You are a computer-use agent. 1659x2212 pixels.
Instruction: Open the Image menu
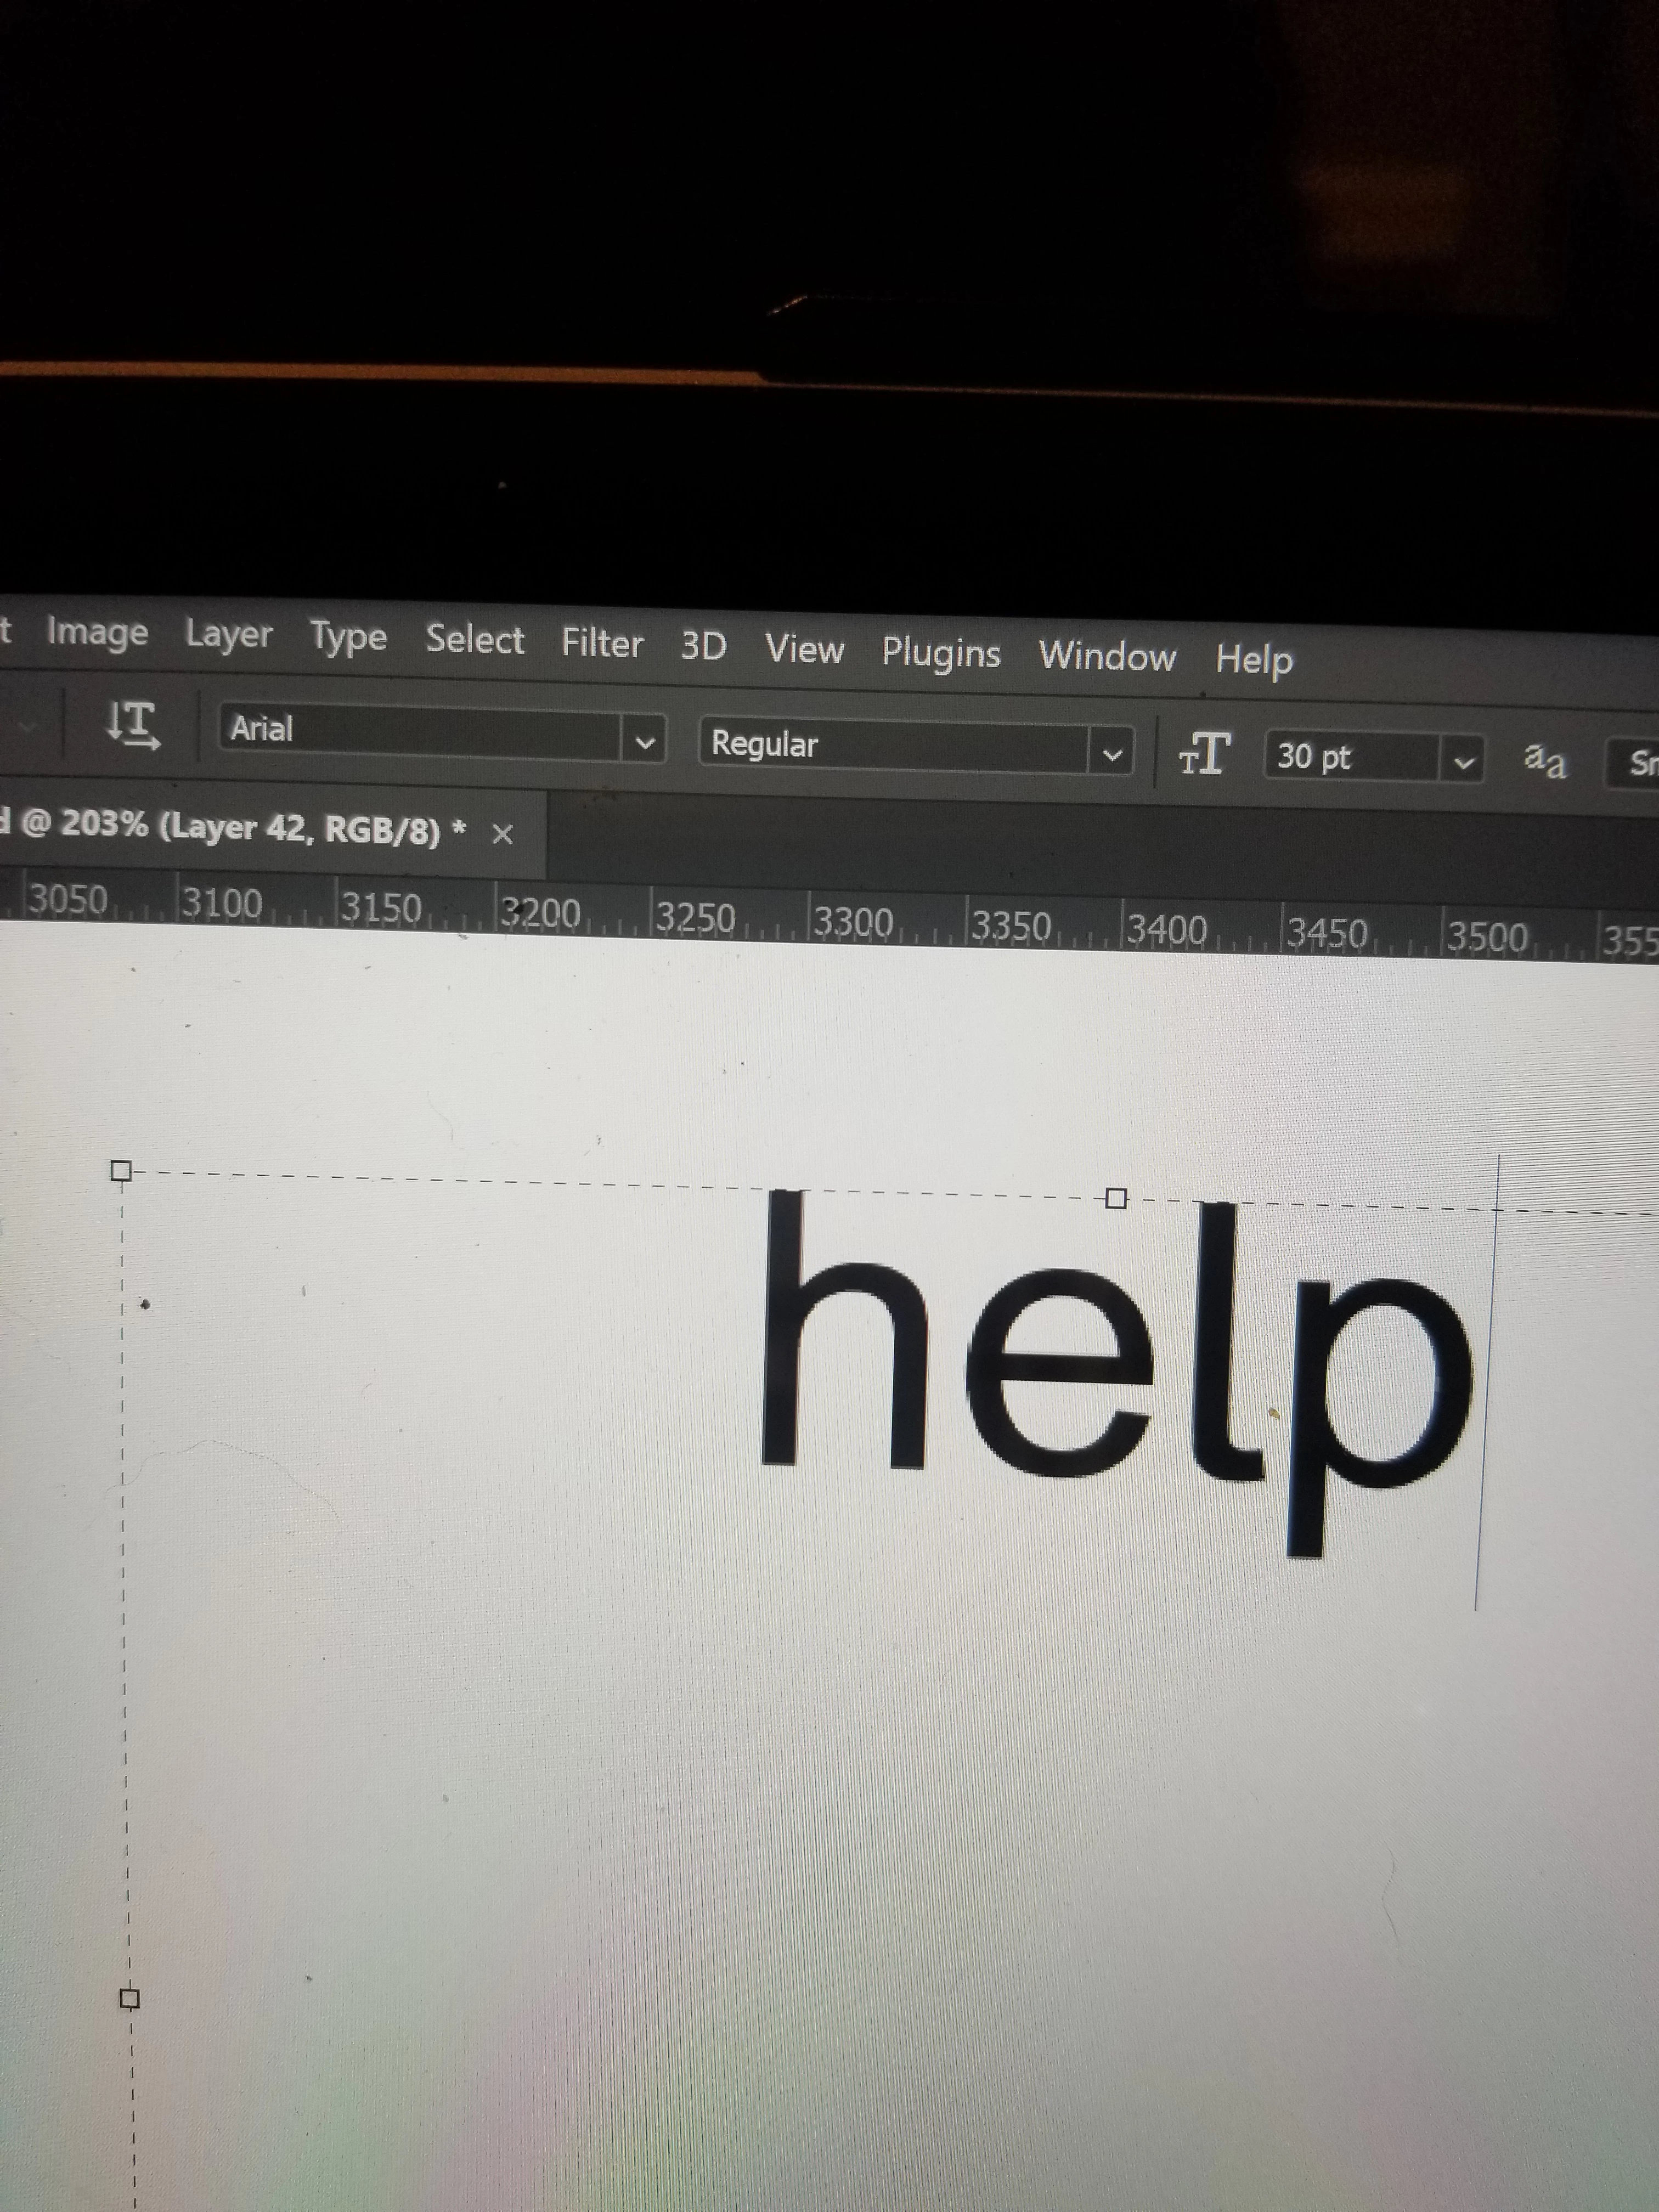tap(97, 632)
